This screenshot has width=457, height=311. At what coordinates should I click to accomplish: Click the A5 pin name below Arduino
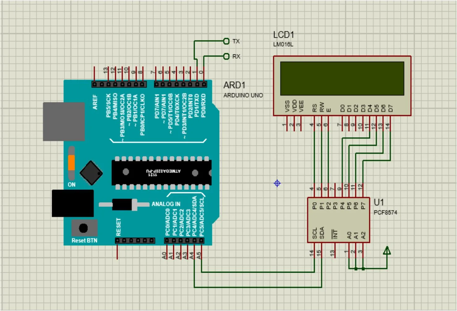pyautogui.click(x=199, y=255)
